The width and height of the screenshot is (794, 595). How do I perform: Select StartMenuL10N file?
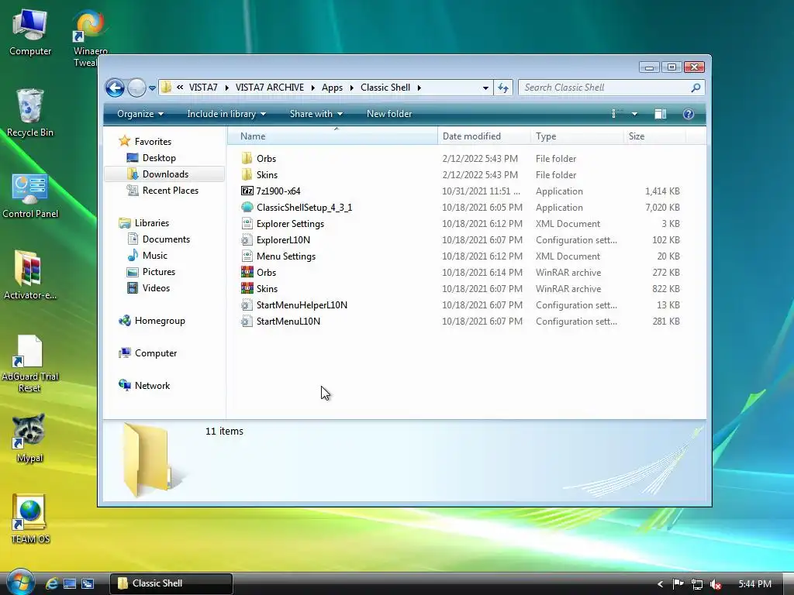[288, 322]
